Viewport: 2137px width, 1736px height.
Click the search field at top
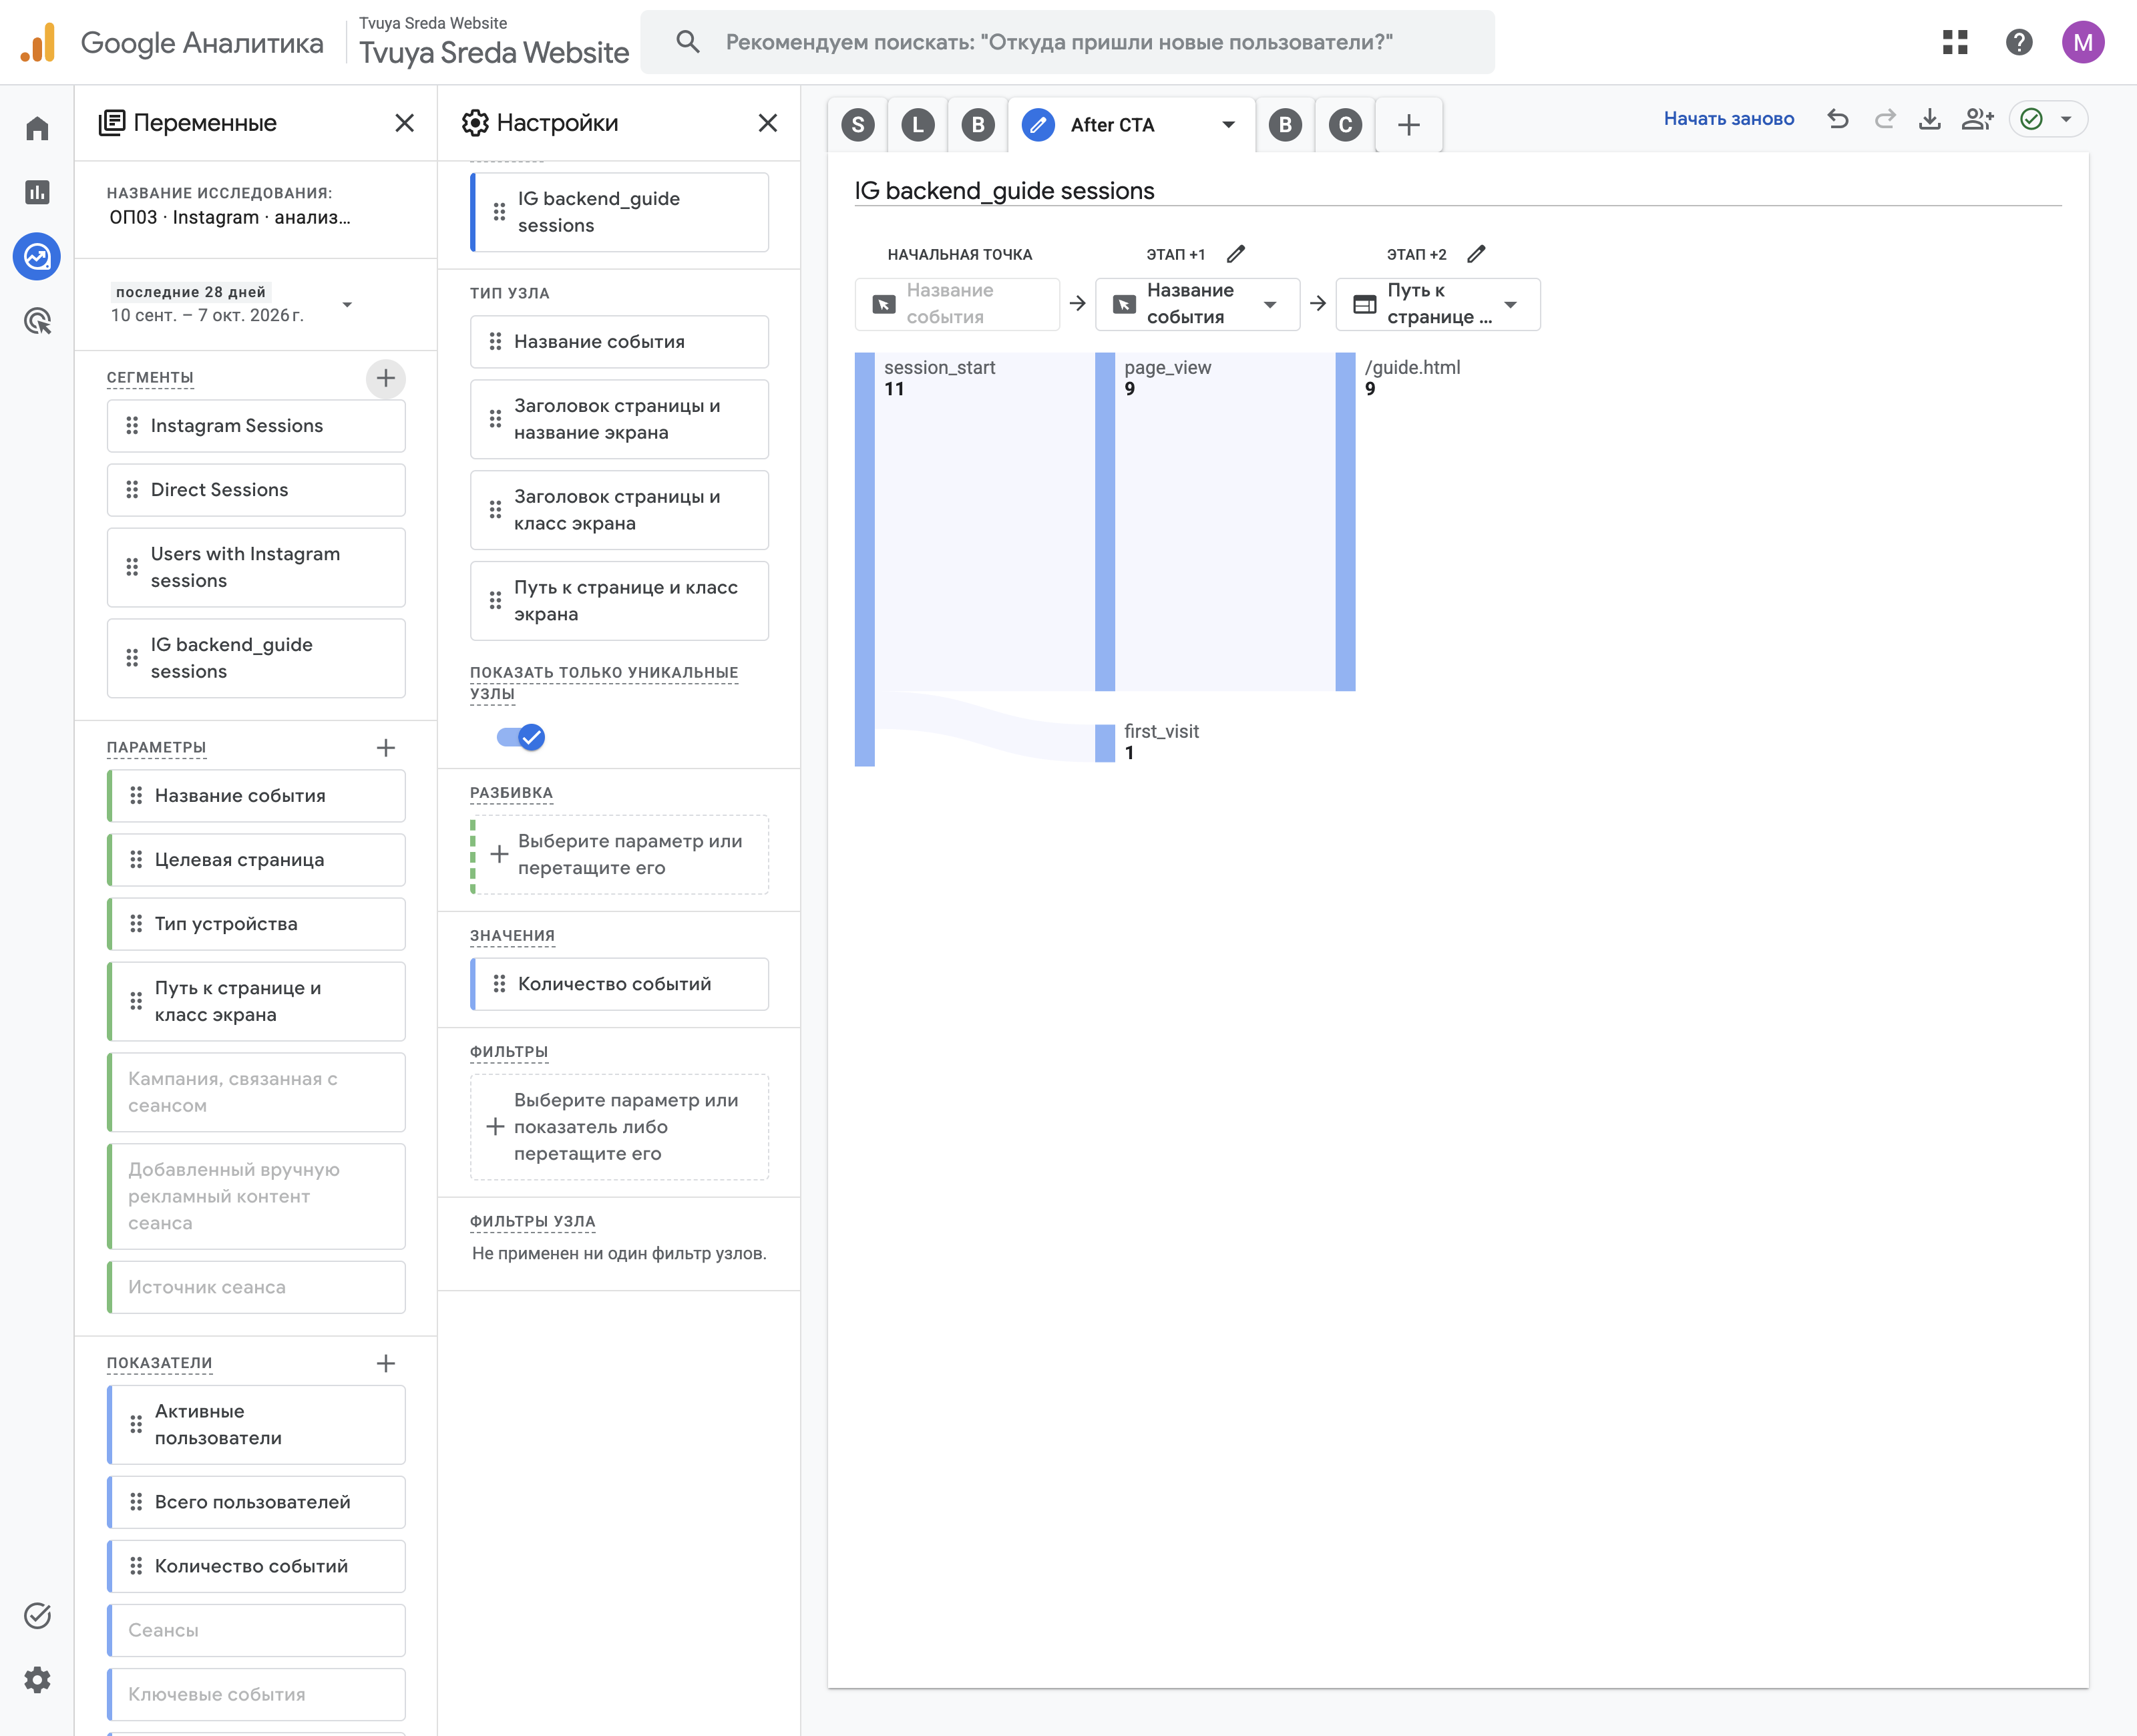[1067, 42]
